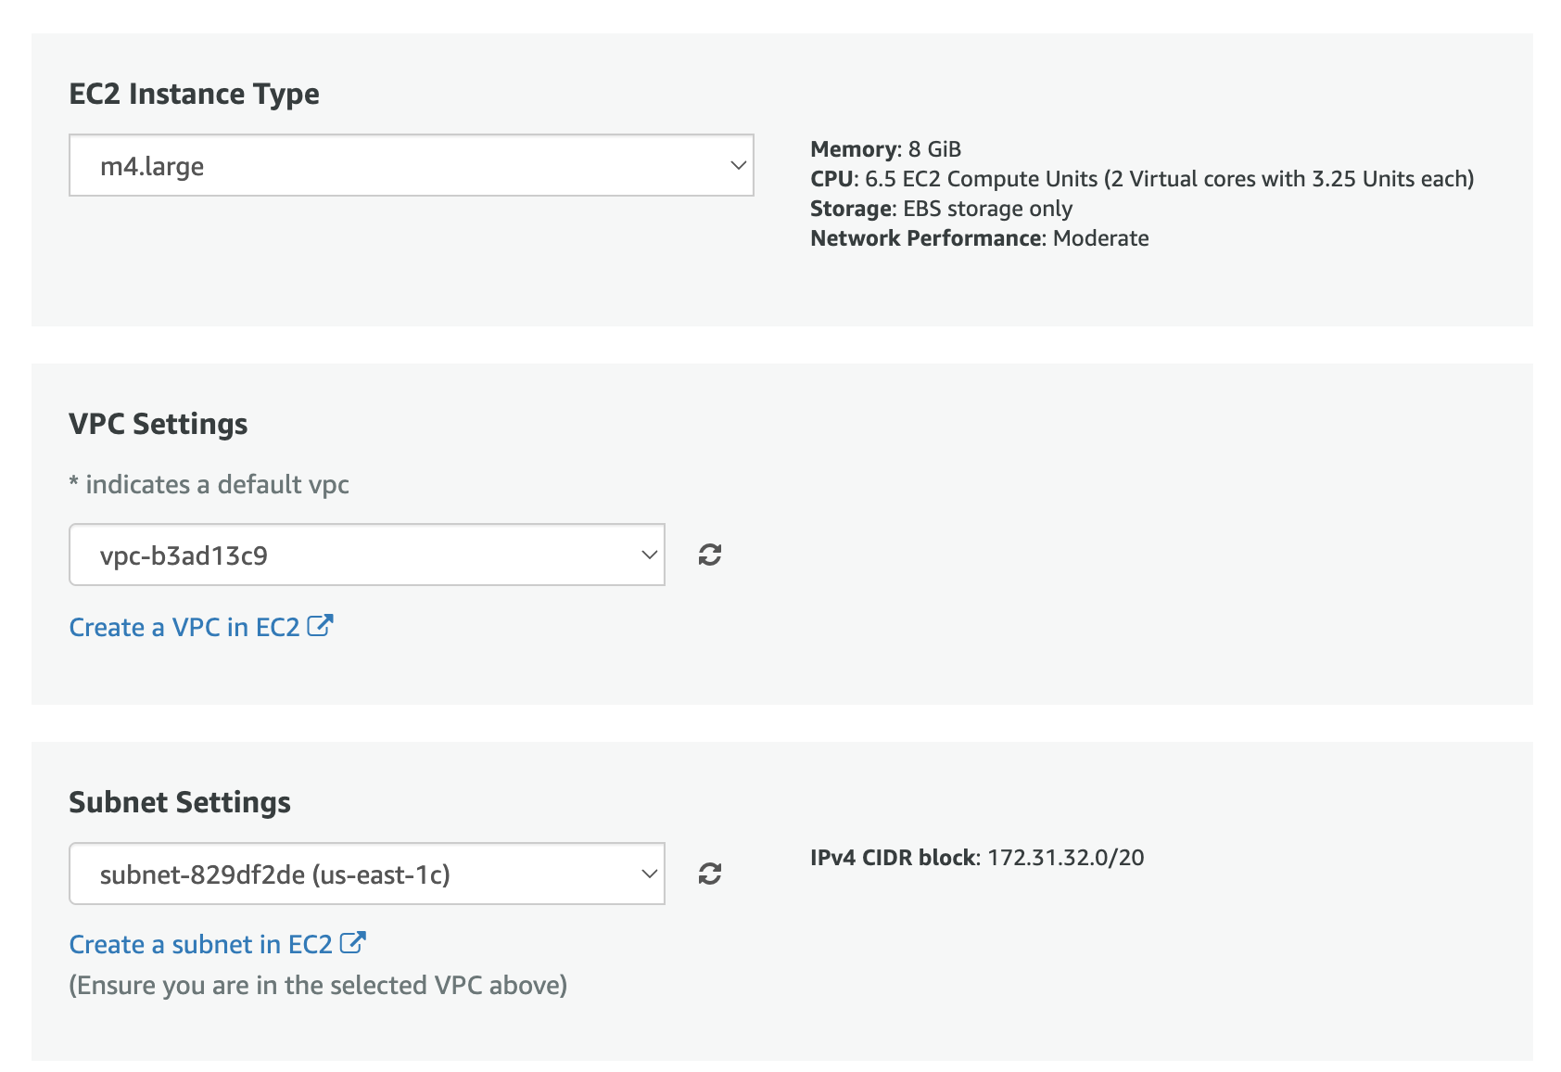Open the Create a subnet in EC2 link
The height and width of the screenshot is (1072, 1561).
[x=218, y=944]
